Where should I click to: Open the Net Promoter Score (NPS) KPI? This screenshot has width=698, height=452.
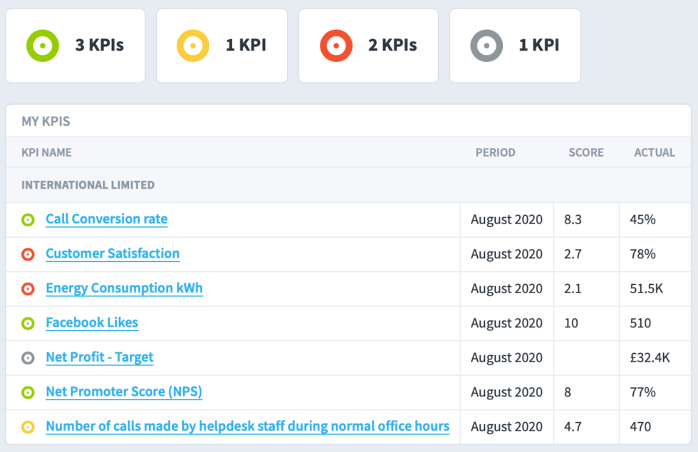pos(123,391)
